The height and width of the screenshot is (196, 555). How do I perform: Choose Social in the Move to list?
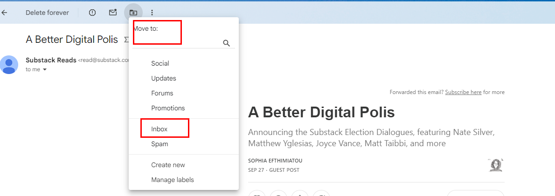(160, 63)
